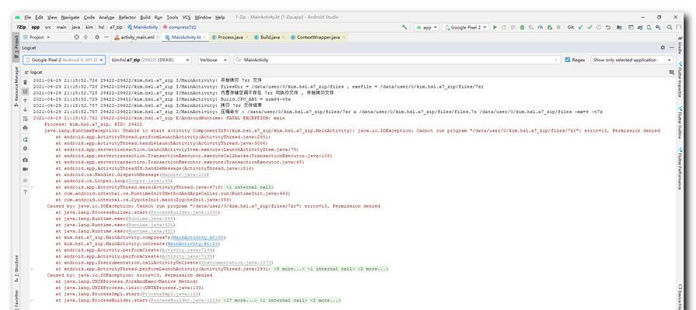Expand folded '<17 more...>' stack frames

click(x=239, y=300)
